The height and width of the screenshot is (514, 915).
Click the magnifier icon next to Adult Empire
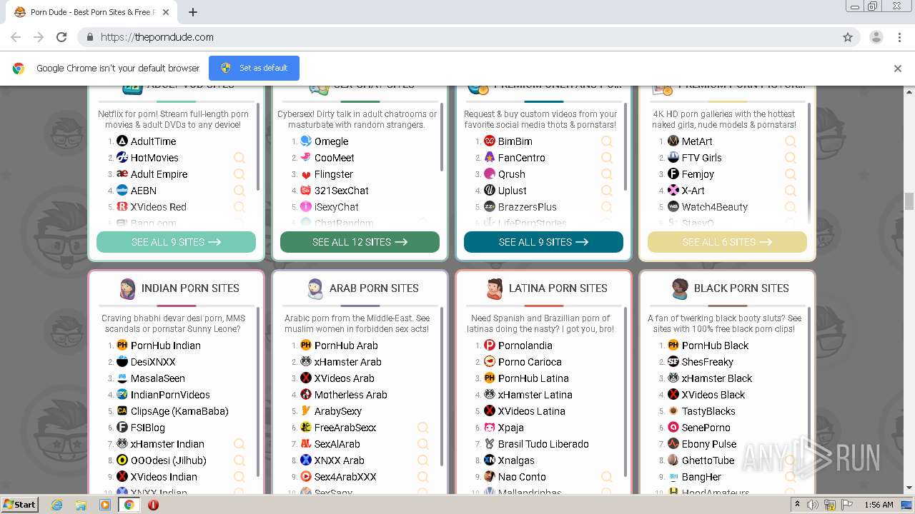(x=239, y=174)
